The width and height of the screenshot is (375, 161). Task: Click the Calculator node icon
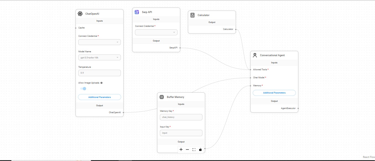(x=192, y=15)
